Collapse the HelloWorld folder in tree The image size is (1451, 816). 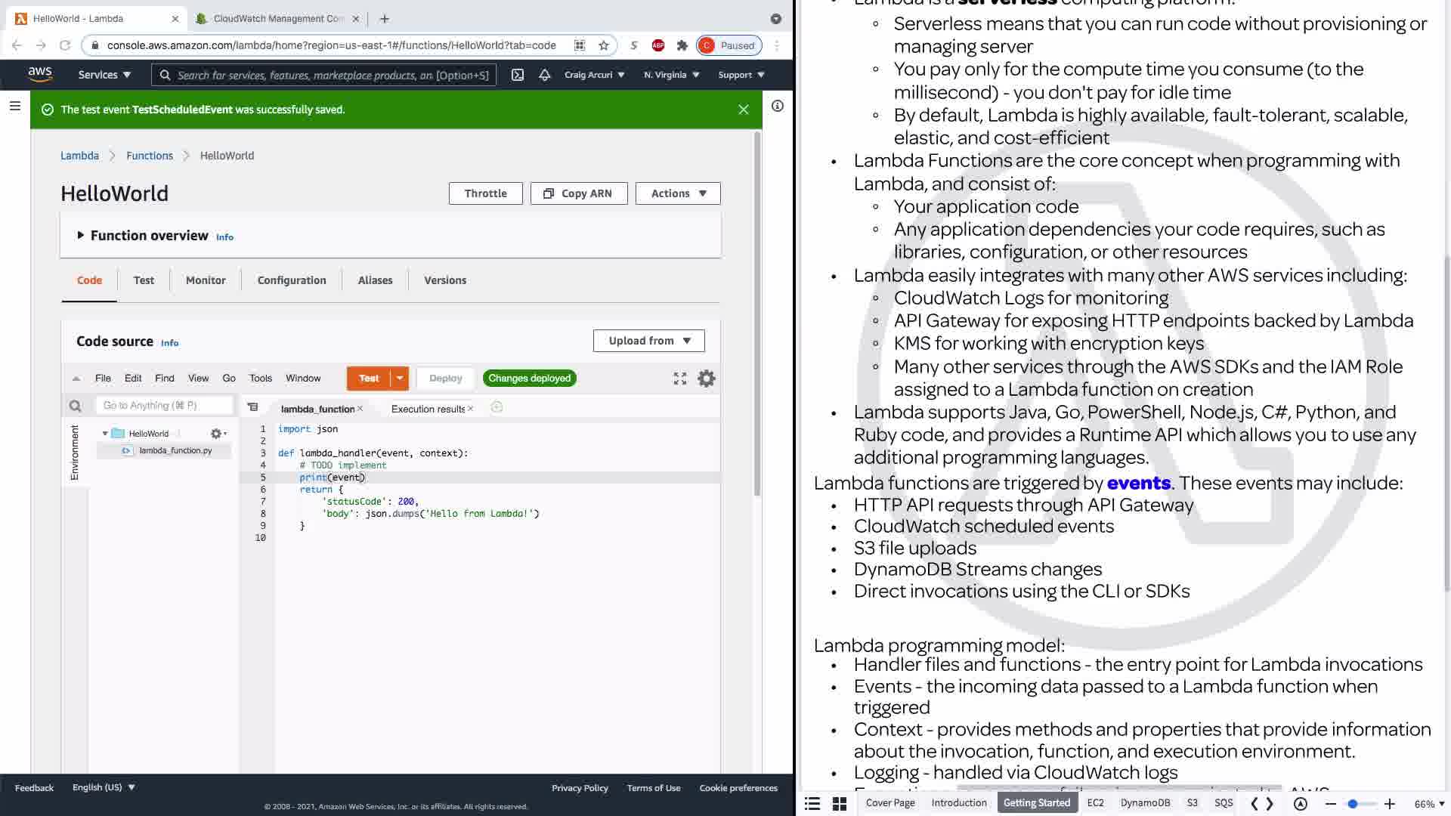105,434
